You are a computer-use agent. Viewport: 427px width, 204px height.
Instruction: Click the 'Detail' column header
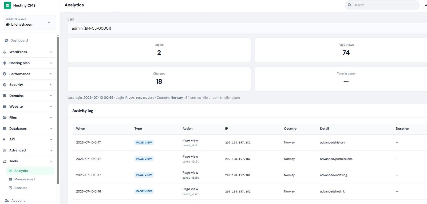[x=324, y=129]
